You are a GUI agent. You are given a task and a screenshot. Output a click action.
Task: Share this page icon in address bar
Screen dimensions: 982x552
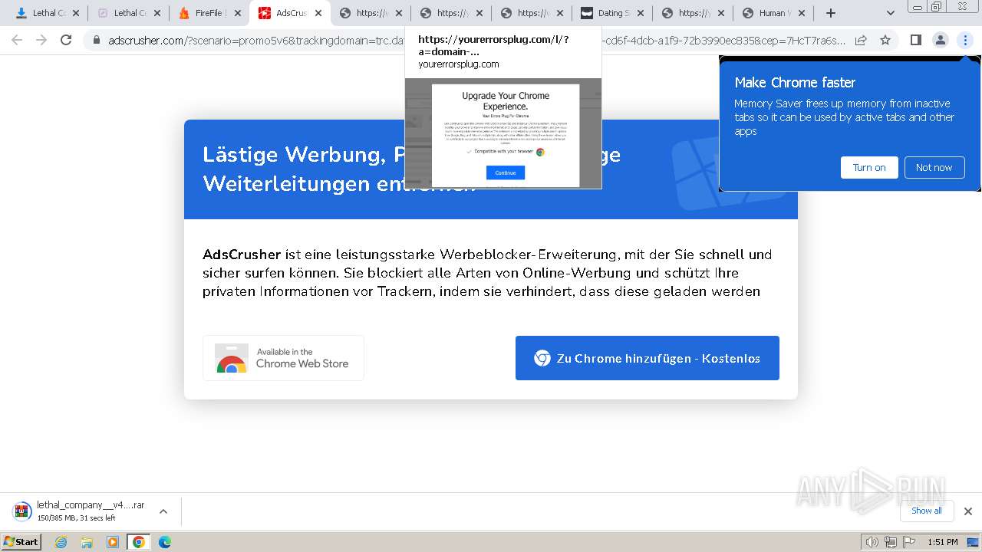point(861,40)
